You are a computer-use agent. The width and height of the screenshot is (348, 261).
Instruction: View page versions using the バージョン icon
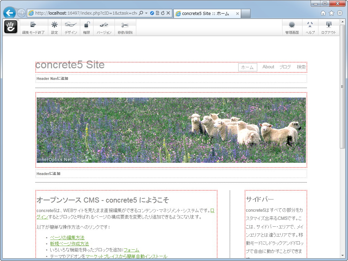tap(104, 27)
